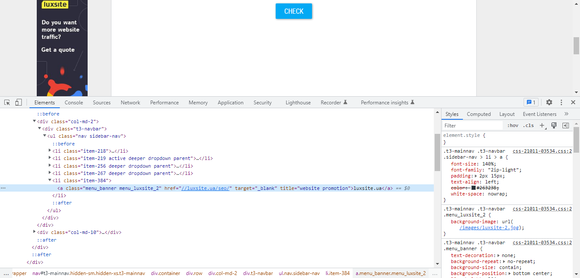The width and height of the screenshot is (580, 278).
Task: Toggle device emulation mode
Action: click(x=18, y=102)
